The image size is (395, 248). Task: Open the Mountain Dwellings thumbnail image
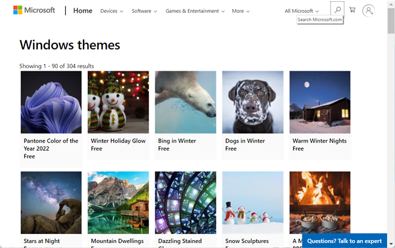(x=118, y=203)
